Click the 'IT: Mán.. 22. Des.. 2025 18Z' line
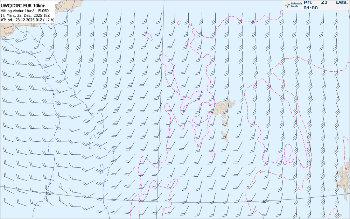 click(x=25, y=15)
